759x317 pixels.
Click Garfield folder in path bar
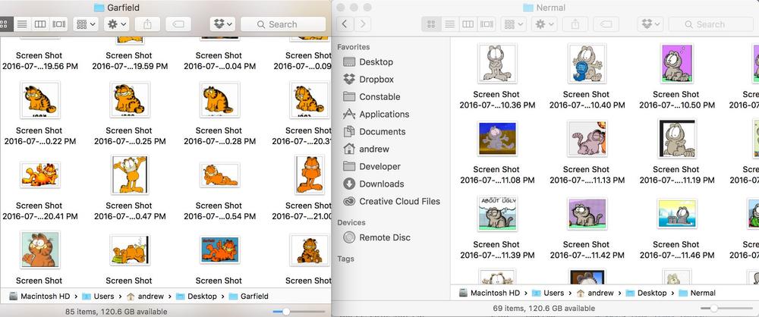pyautogui.click(x=249, y=297)
